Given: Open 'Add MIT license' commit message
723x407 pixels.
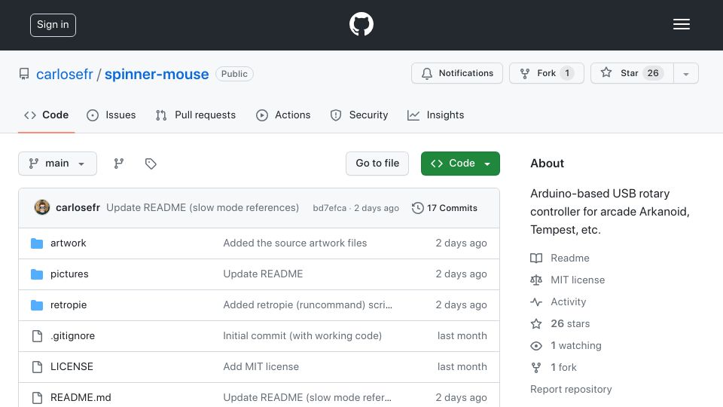Looking at the screenshot, I should (x=261, y=367).
